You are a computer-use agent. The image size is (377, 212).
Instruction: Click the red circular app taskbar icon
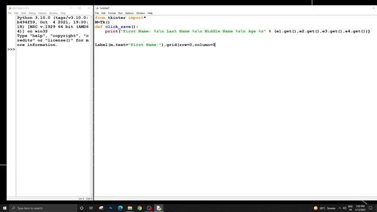click(x=149, y=208)
